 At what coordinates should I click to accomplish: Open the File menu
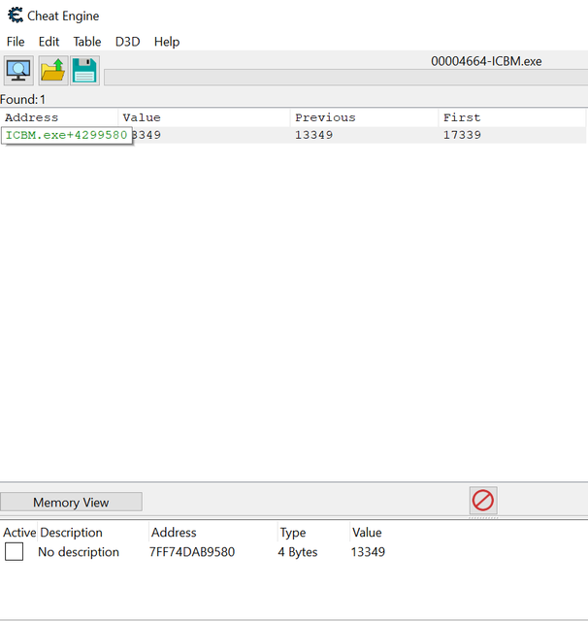coord(16,42)
